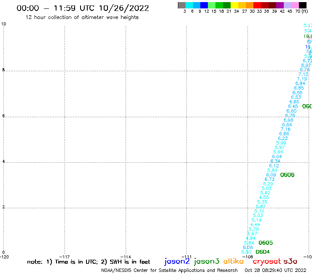This screenshot has height=274, width=312.
Task: Click the 'altika' satellite label
Action: coord(233,261)
